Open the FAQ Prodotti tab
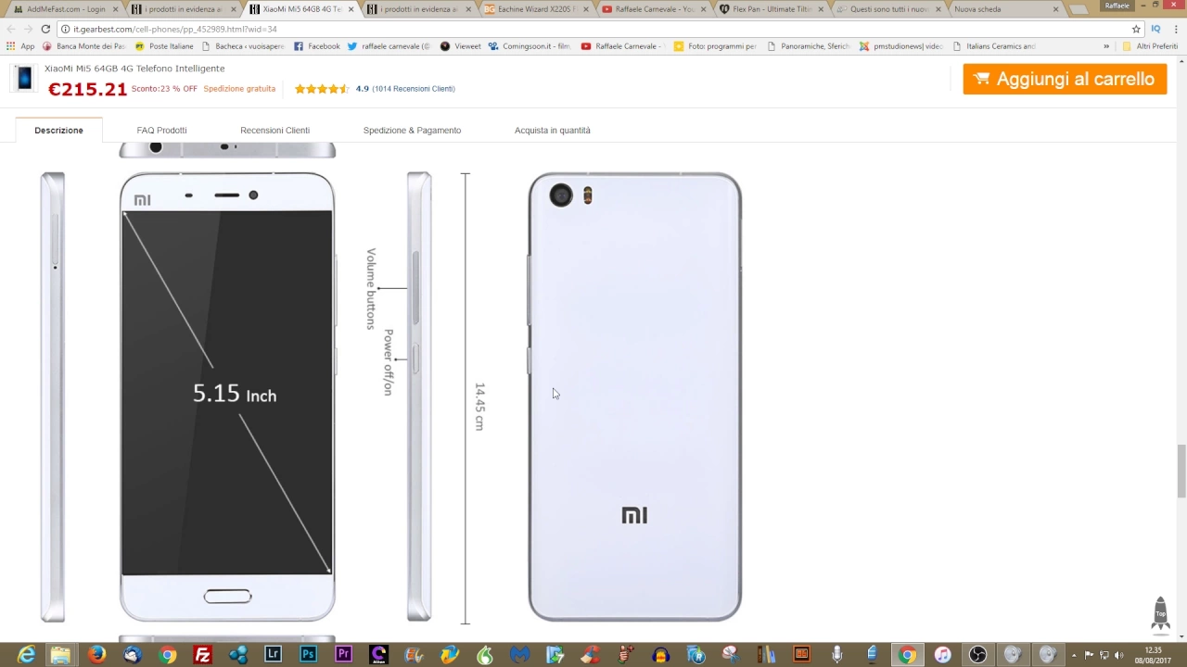1187x667 pixels. [161, 131]
